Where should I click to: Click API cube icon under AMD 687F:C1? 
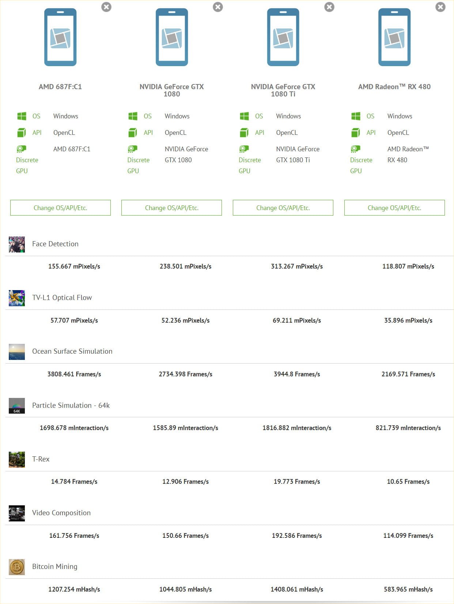(22, 133)
